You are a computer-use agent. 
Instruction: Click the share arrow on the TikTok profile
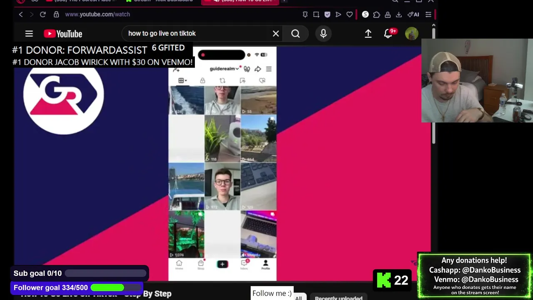coord(258,69)
